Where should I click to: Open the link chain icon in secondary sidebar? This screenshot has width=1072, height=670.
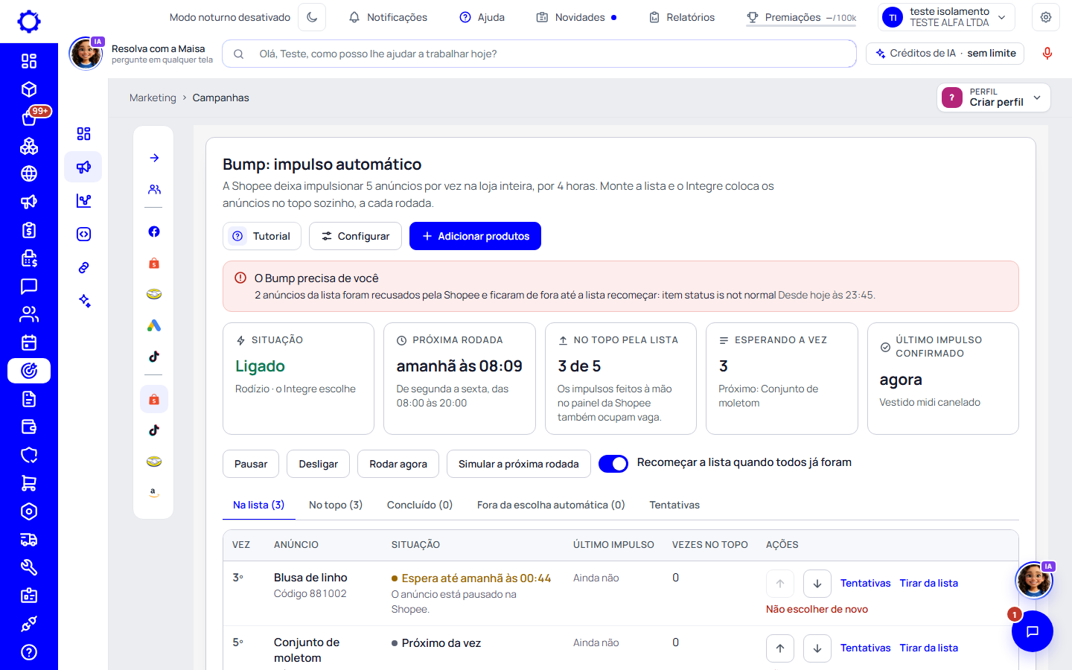[83, 267]
